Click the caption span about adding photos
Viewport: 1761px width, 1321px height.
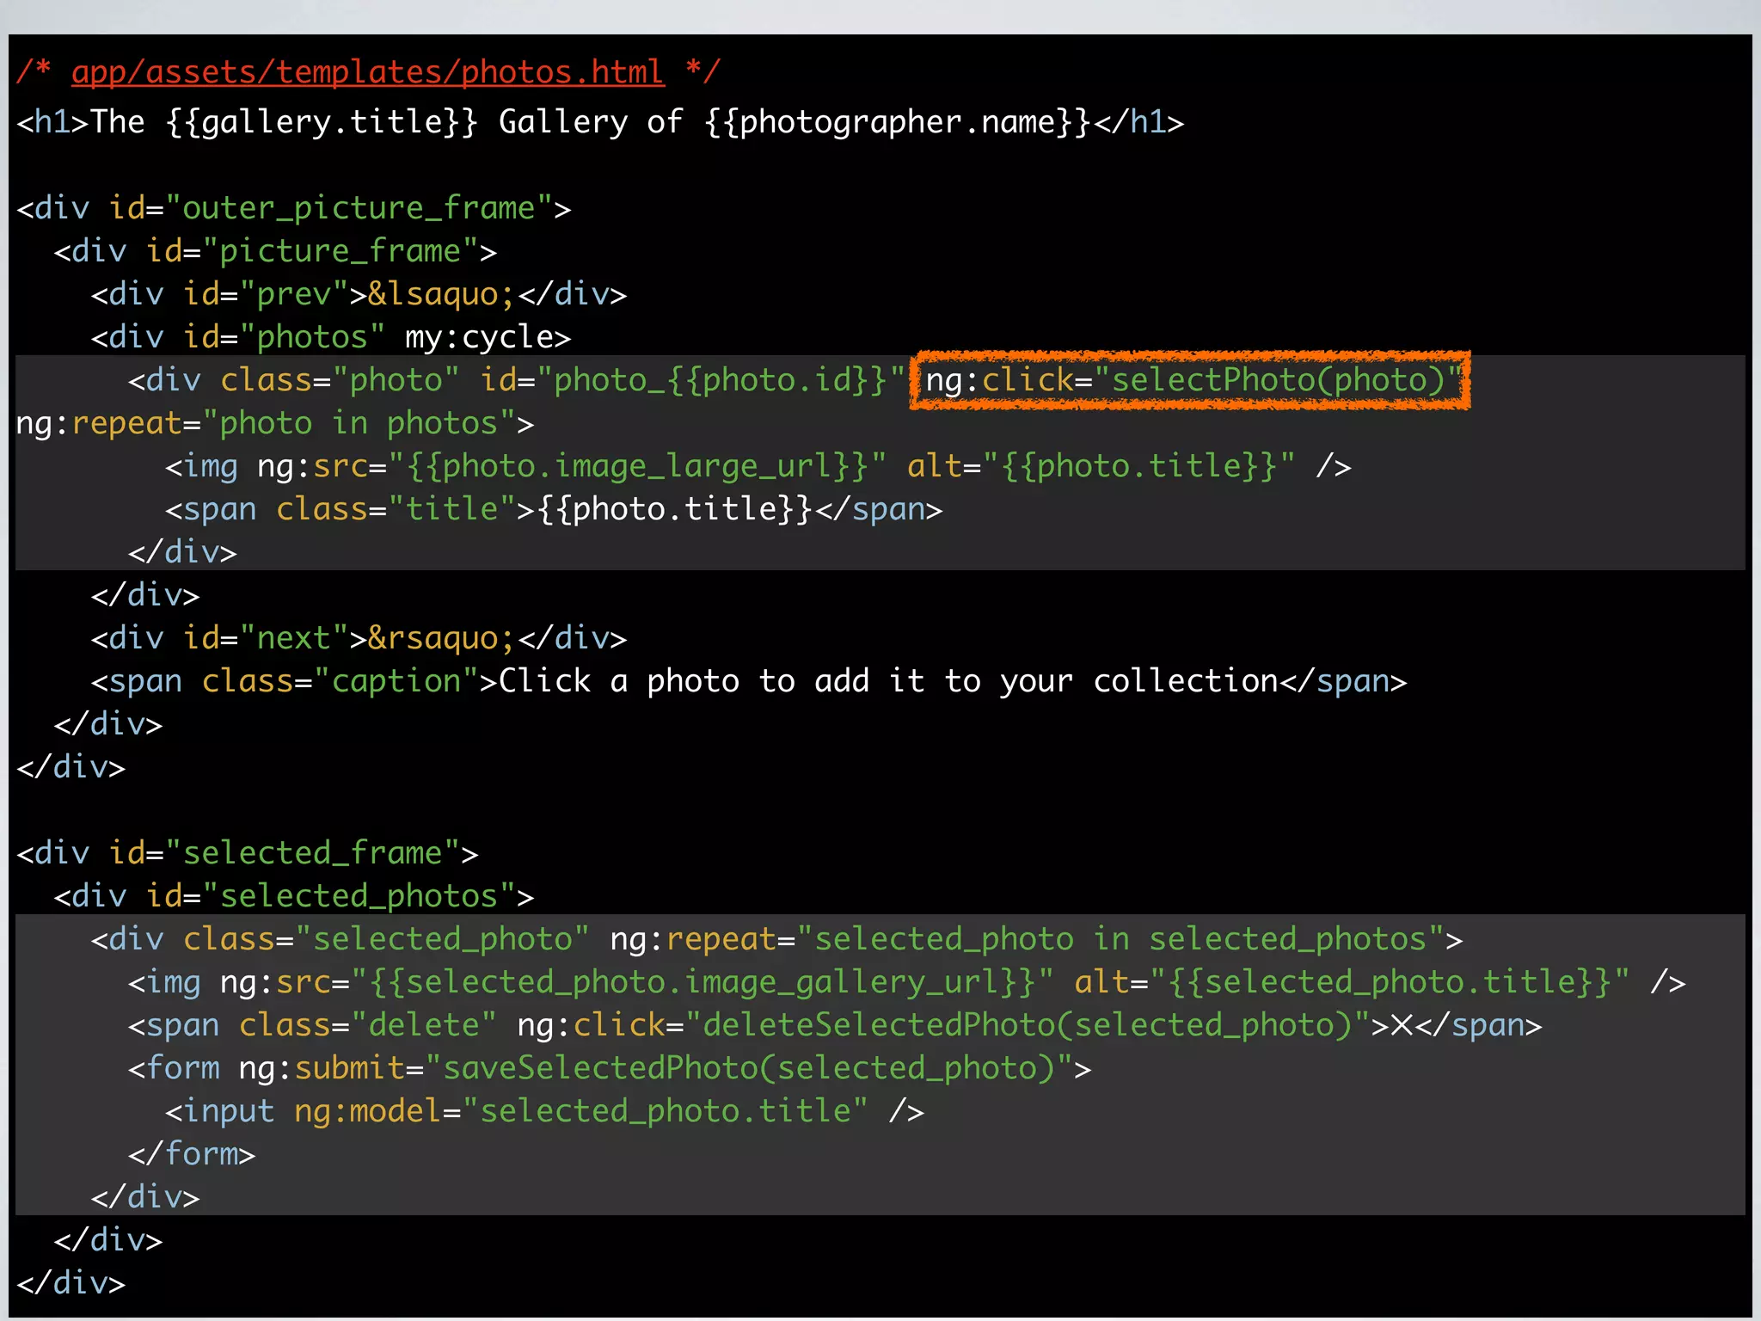point(748,681)
